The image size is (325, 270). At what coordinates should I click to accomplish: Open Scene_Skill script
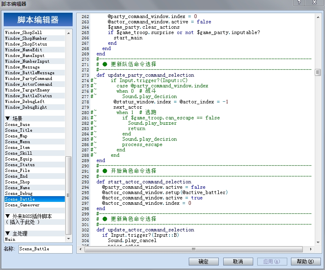click(x=34, y=153)
